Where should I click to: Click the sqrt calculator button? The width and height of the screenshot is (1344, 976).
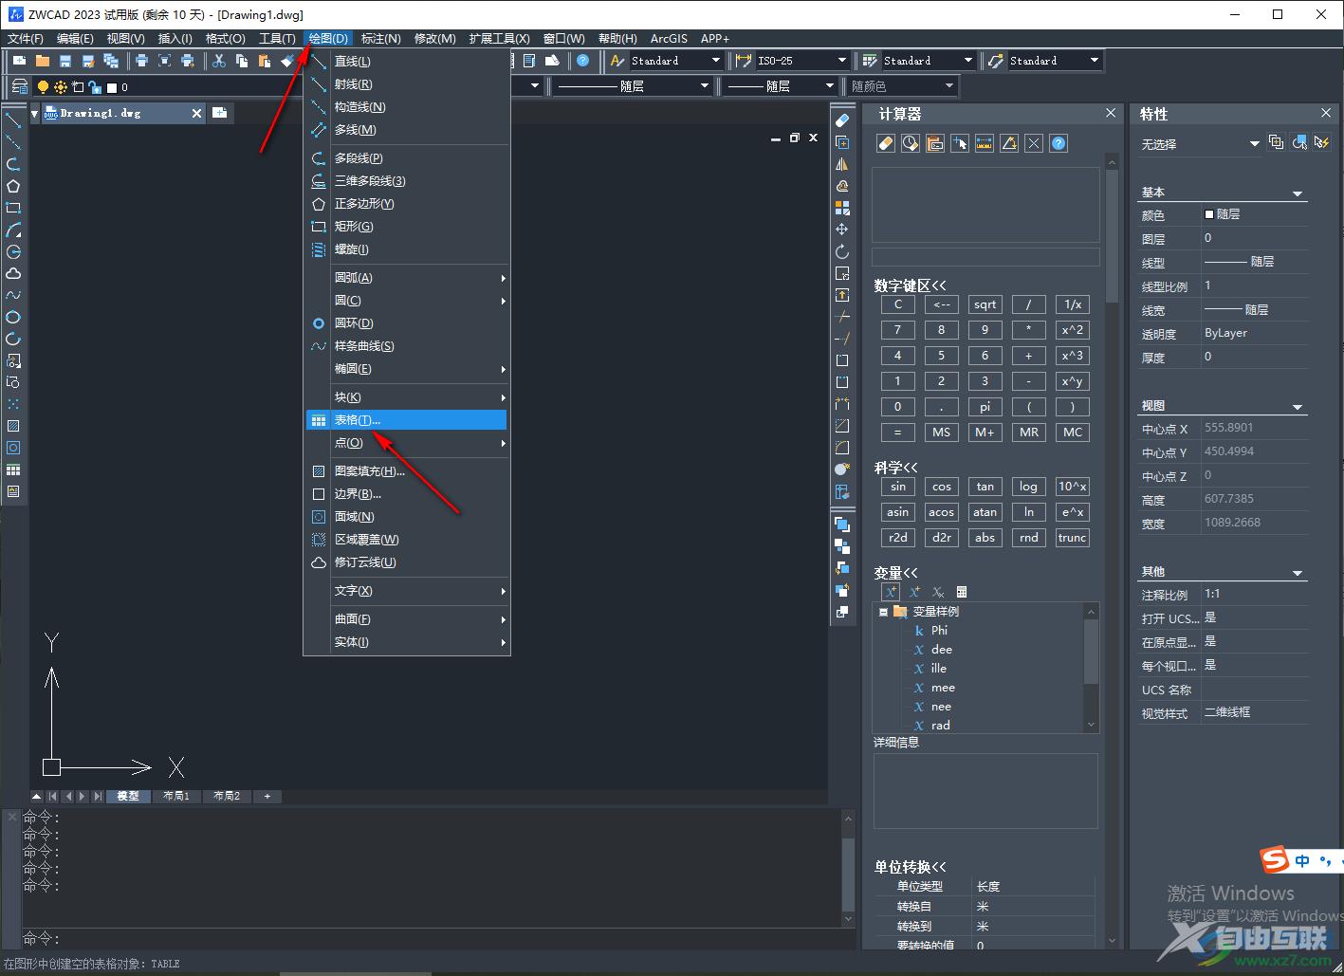[985, 304]
